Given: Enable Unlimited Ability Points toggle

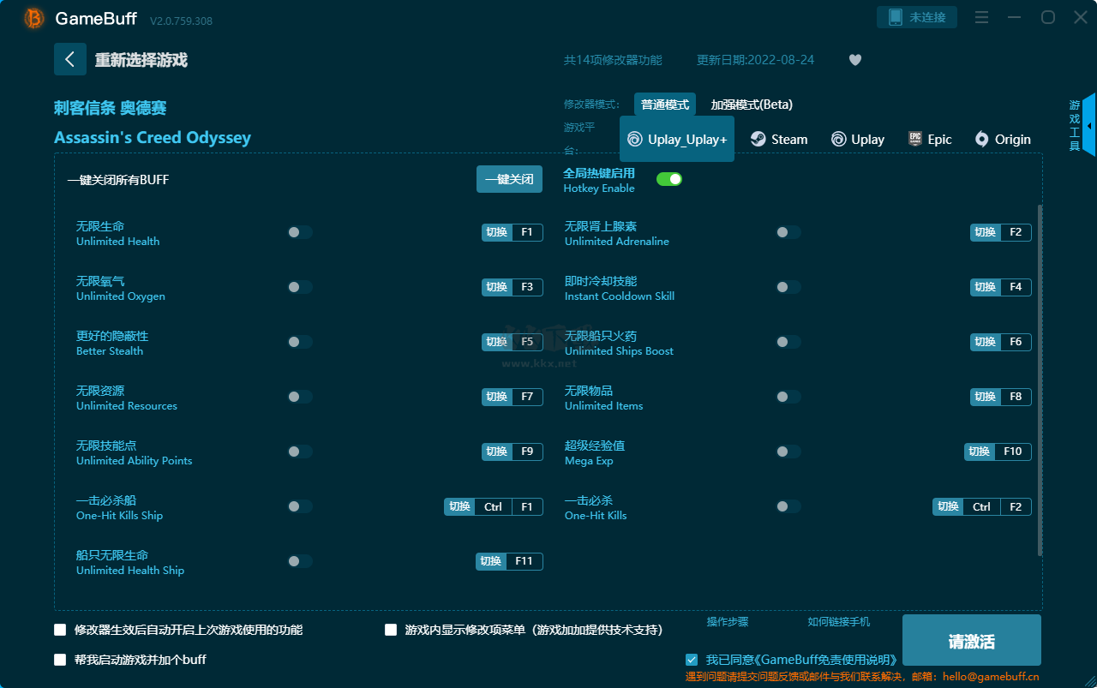Looking at the screenshot, I should click(300, 452).
